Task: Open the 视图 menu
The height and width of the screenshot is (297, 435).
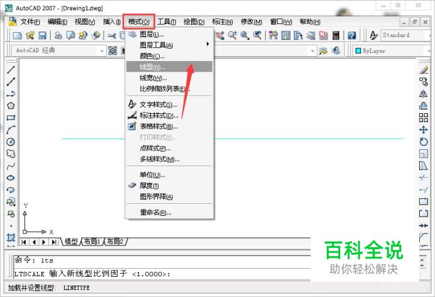Action: pyautogui.click(x=85, y=21)
